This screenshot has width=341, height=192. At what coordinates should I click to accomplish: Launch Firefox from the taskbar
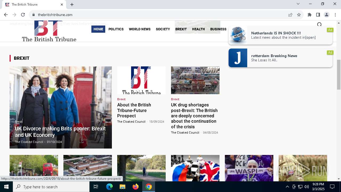click(136, 187)
